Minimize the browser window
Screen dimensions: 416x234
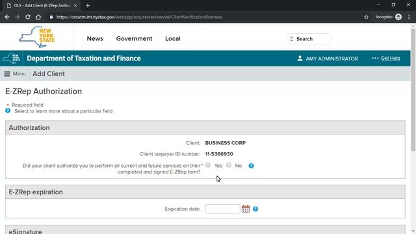tap(378, 5)
